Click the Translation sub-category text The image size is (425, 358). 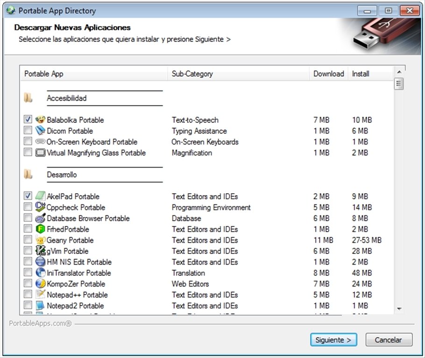click(x=188, y=273)
